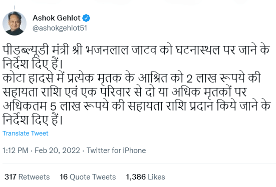Click the text 2 लाख रूपये

click(x=215, y=78)
